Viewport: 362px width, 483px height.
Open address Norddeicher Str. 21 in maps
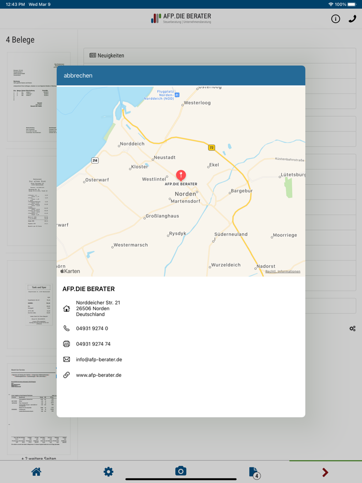(x=98, y=308)
